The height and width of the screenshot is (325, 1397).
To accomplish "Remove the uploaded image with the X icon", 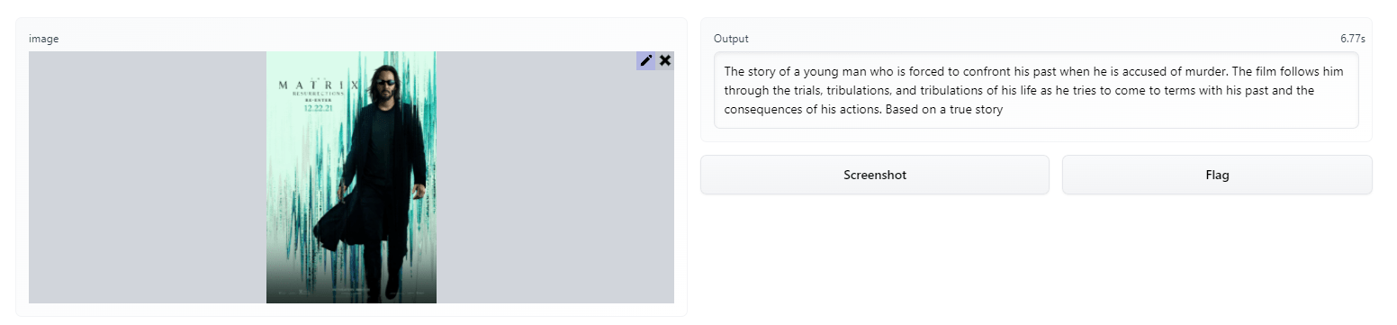I will (665, 60).
